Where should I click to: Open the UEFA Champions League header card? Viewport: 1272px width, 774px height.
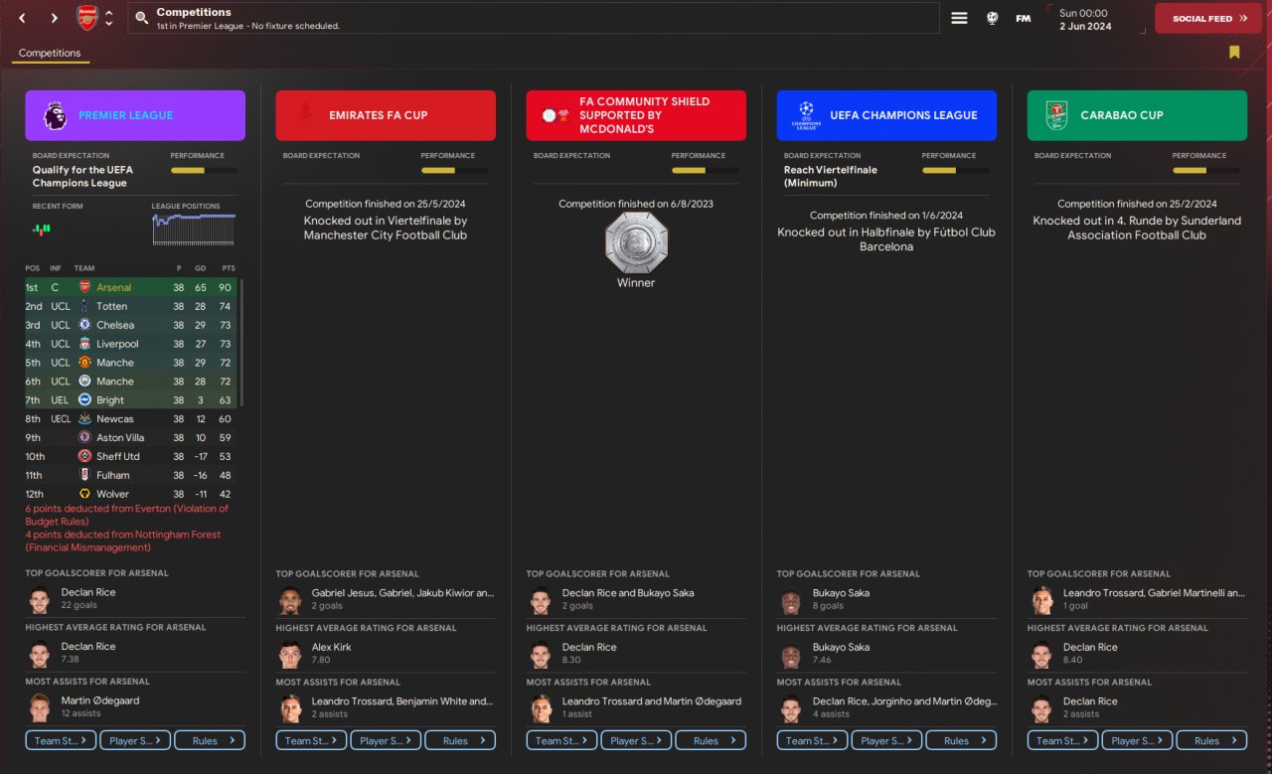coord(886,115)
